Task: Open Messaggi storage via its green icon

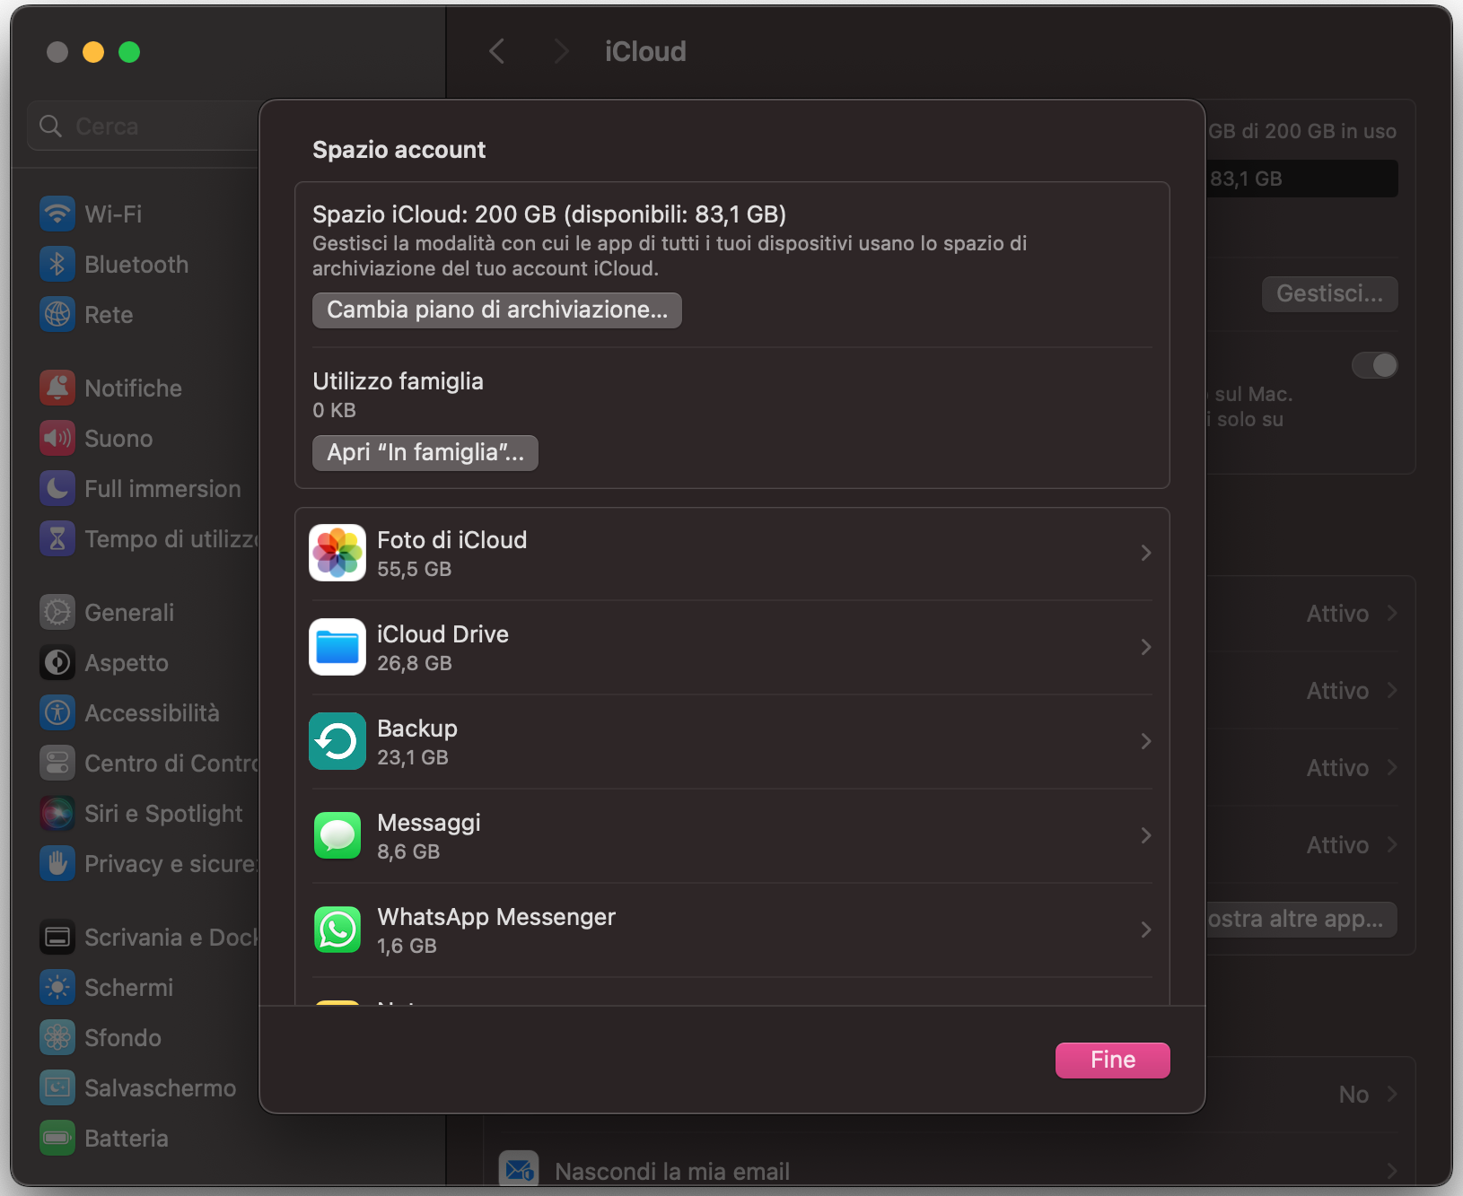Action: point(337,835)
